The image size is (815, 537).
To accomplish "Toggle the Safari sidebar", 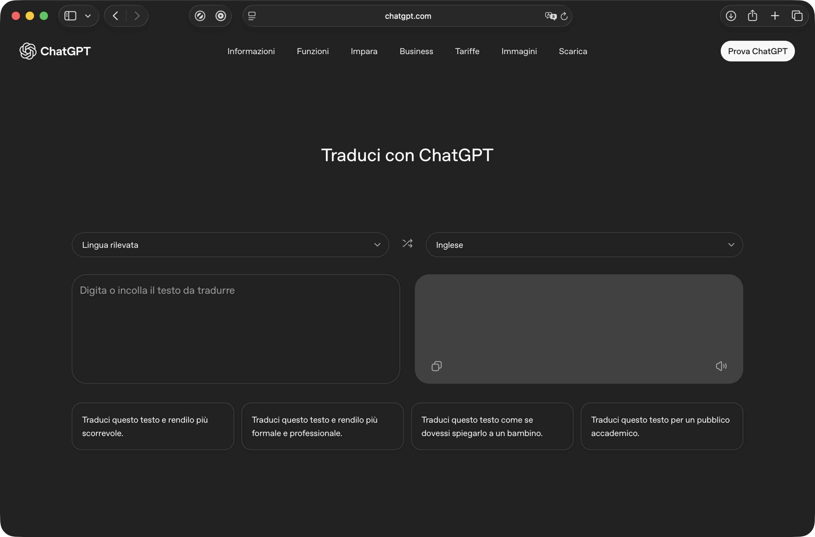I will click(70, 16).
